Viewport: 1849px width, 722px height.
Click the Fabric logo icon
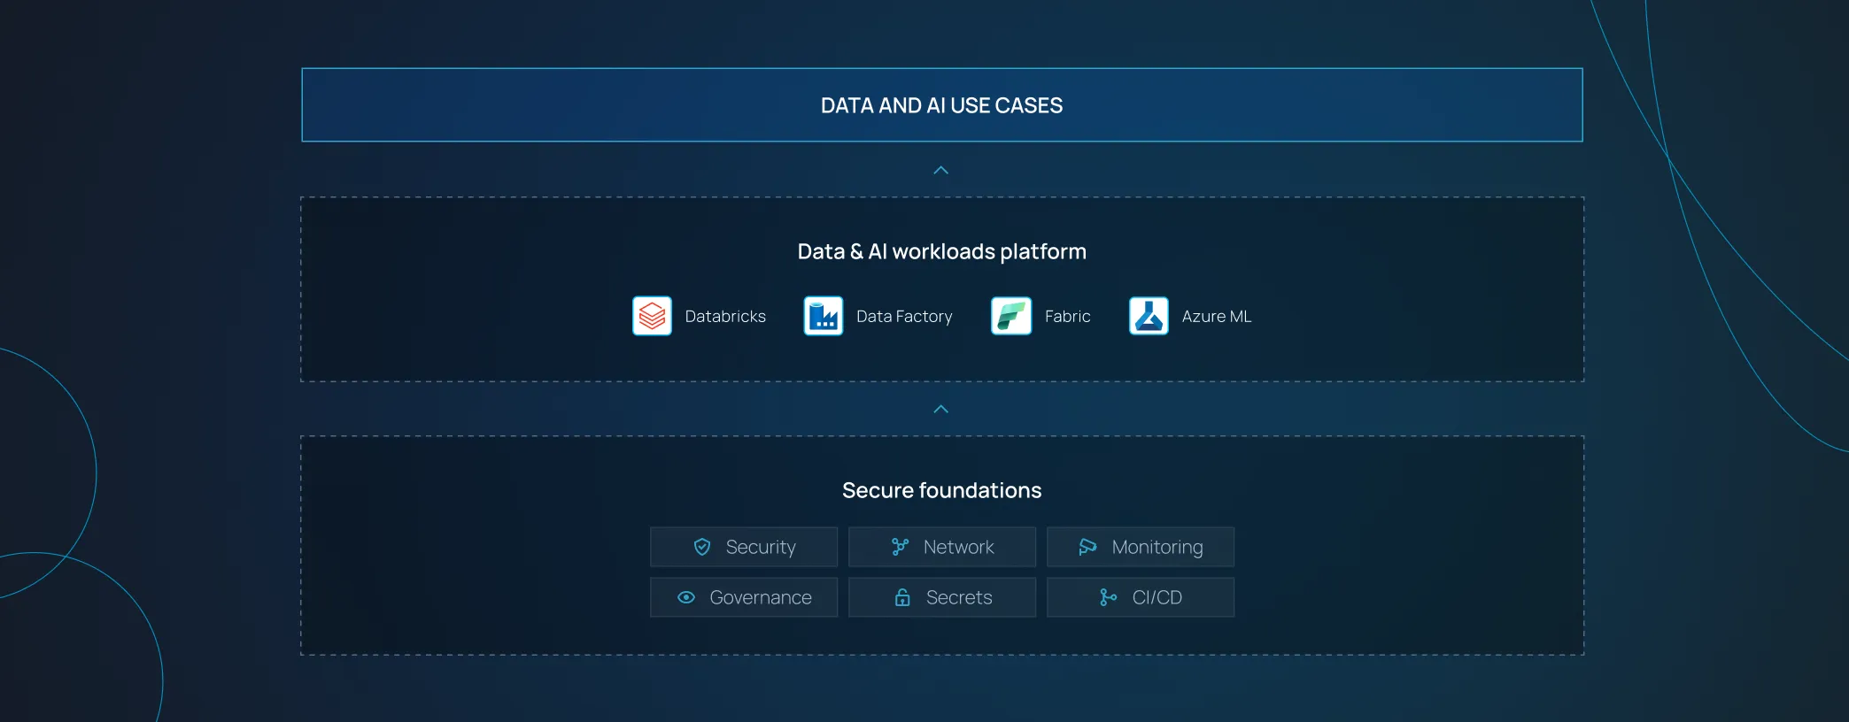[1011, 316]
